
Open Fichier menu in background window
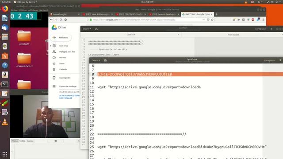pos(14,10)
